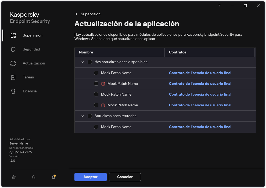
Task: Click the Actualización refresh icon
Action: click(13, 63)
